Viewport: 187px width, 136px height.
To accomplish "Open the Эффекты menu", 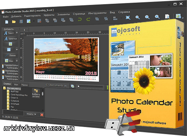I will point(49,15).
